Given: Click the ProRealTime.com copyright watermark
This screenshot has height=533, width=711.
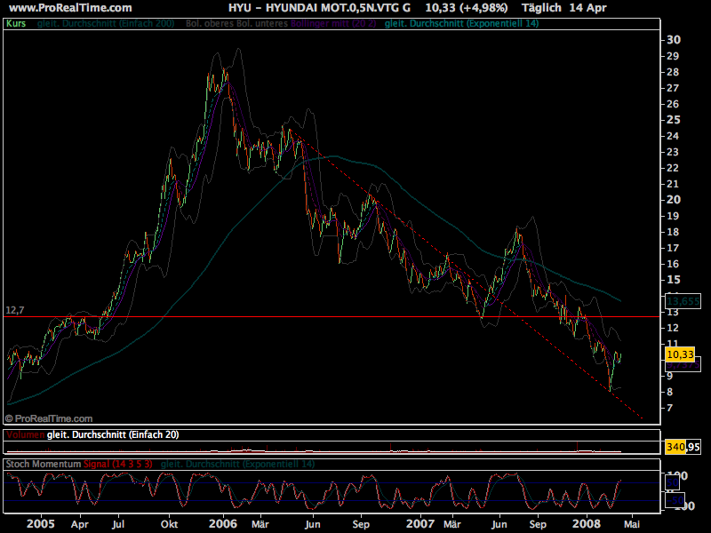Looking at the screenshot, I should point(50,418).
